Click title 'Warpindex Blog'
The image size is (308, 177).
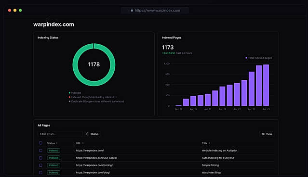[211, 173]
